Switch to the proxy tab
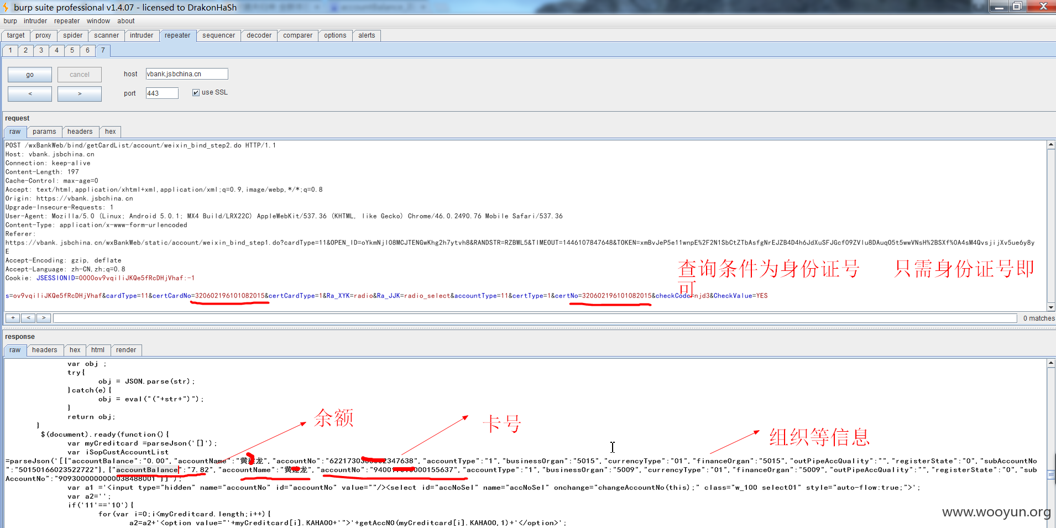The image size is (1056, 528). [x=43, y=35]
